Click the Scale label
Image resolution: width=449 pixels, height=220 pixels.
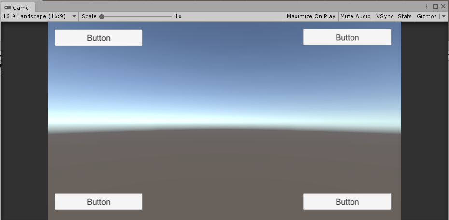pyautogui.click(x=89, y=16)
